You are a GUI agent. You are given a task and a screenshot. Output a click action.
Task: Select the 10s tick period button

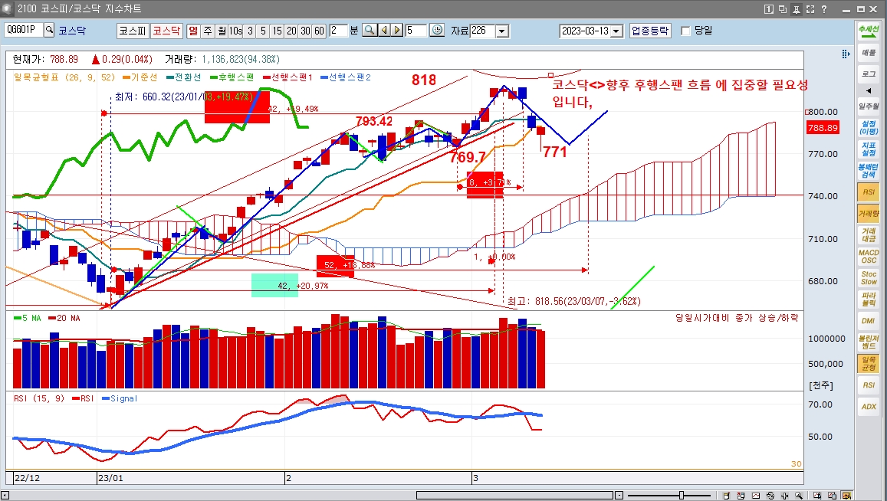click(x=236, y=31)
